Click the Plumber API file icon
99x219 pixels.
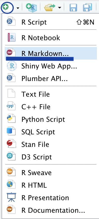[x=11, y=78]
